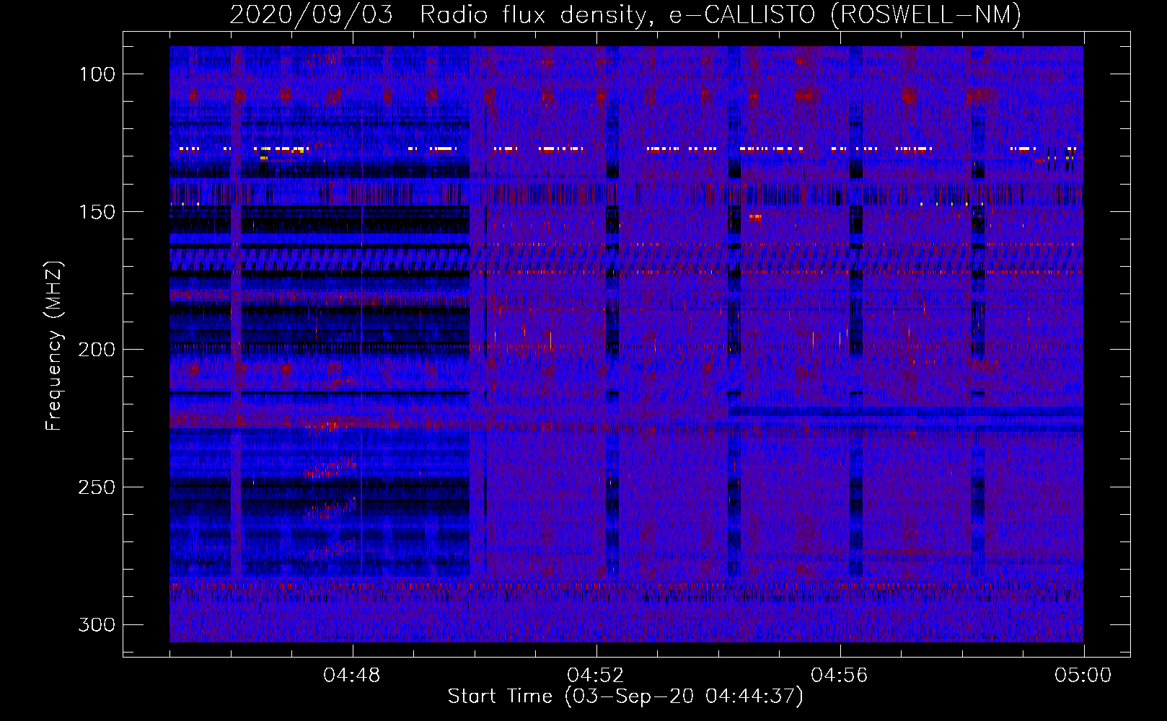Click the plot title '2020/09/03 Radio flux density'

point(441,14)
